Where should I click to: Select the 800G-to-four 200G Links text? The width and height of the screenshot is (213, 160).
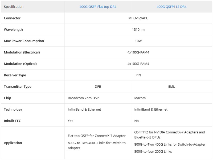tap(153, 151)
